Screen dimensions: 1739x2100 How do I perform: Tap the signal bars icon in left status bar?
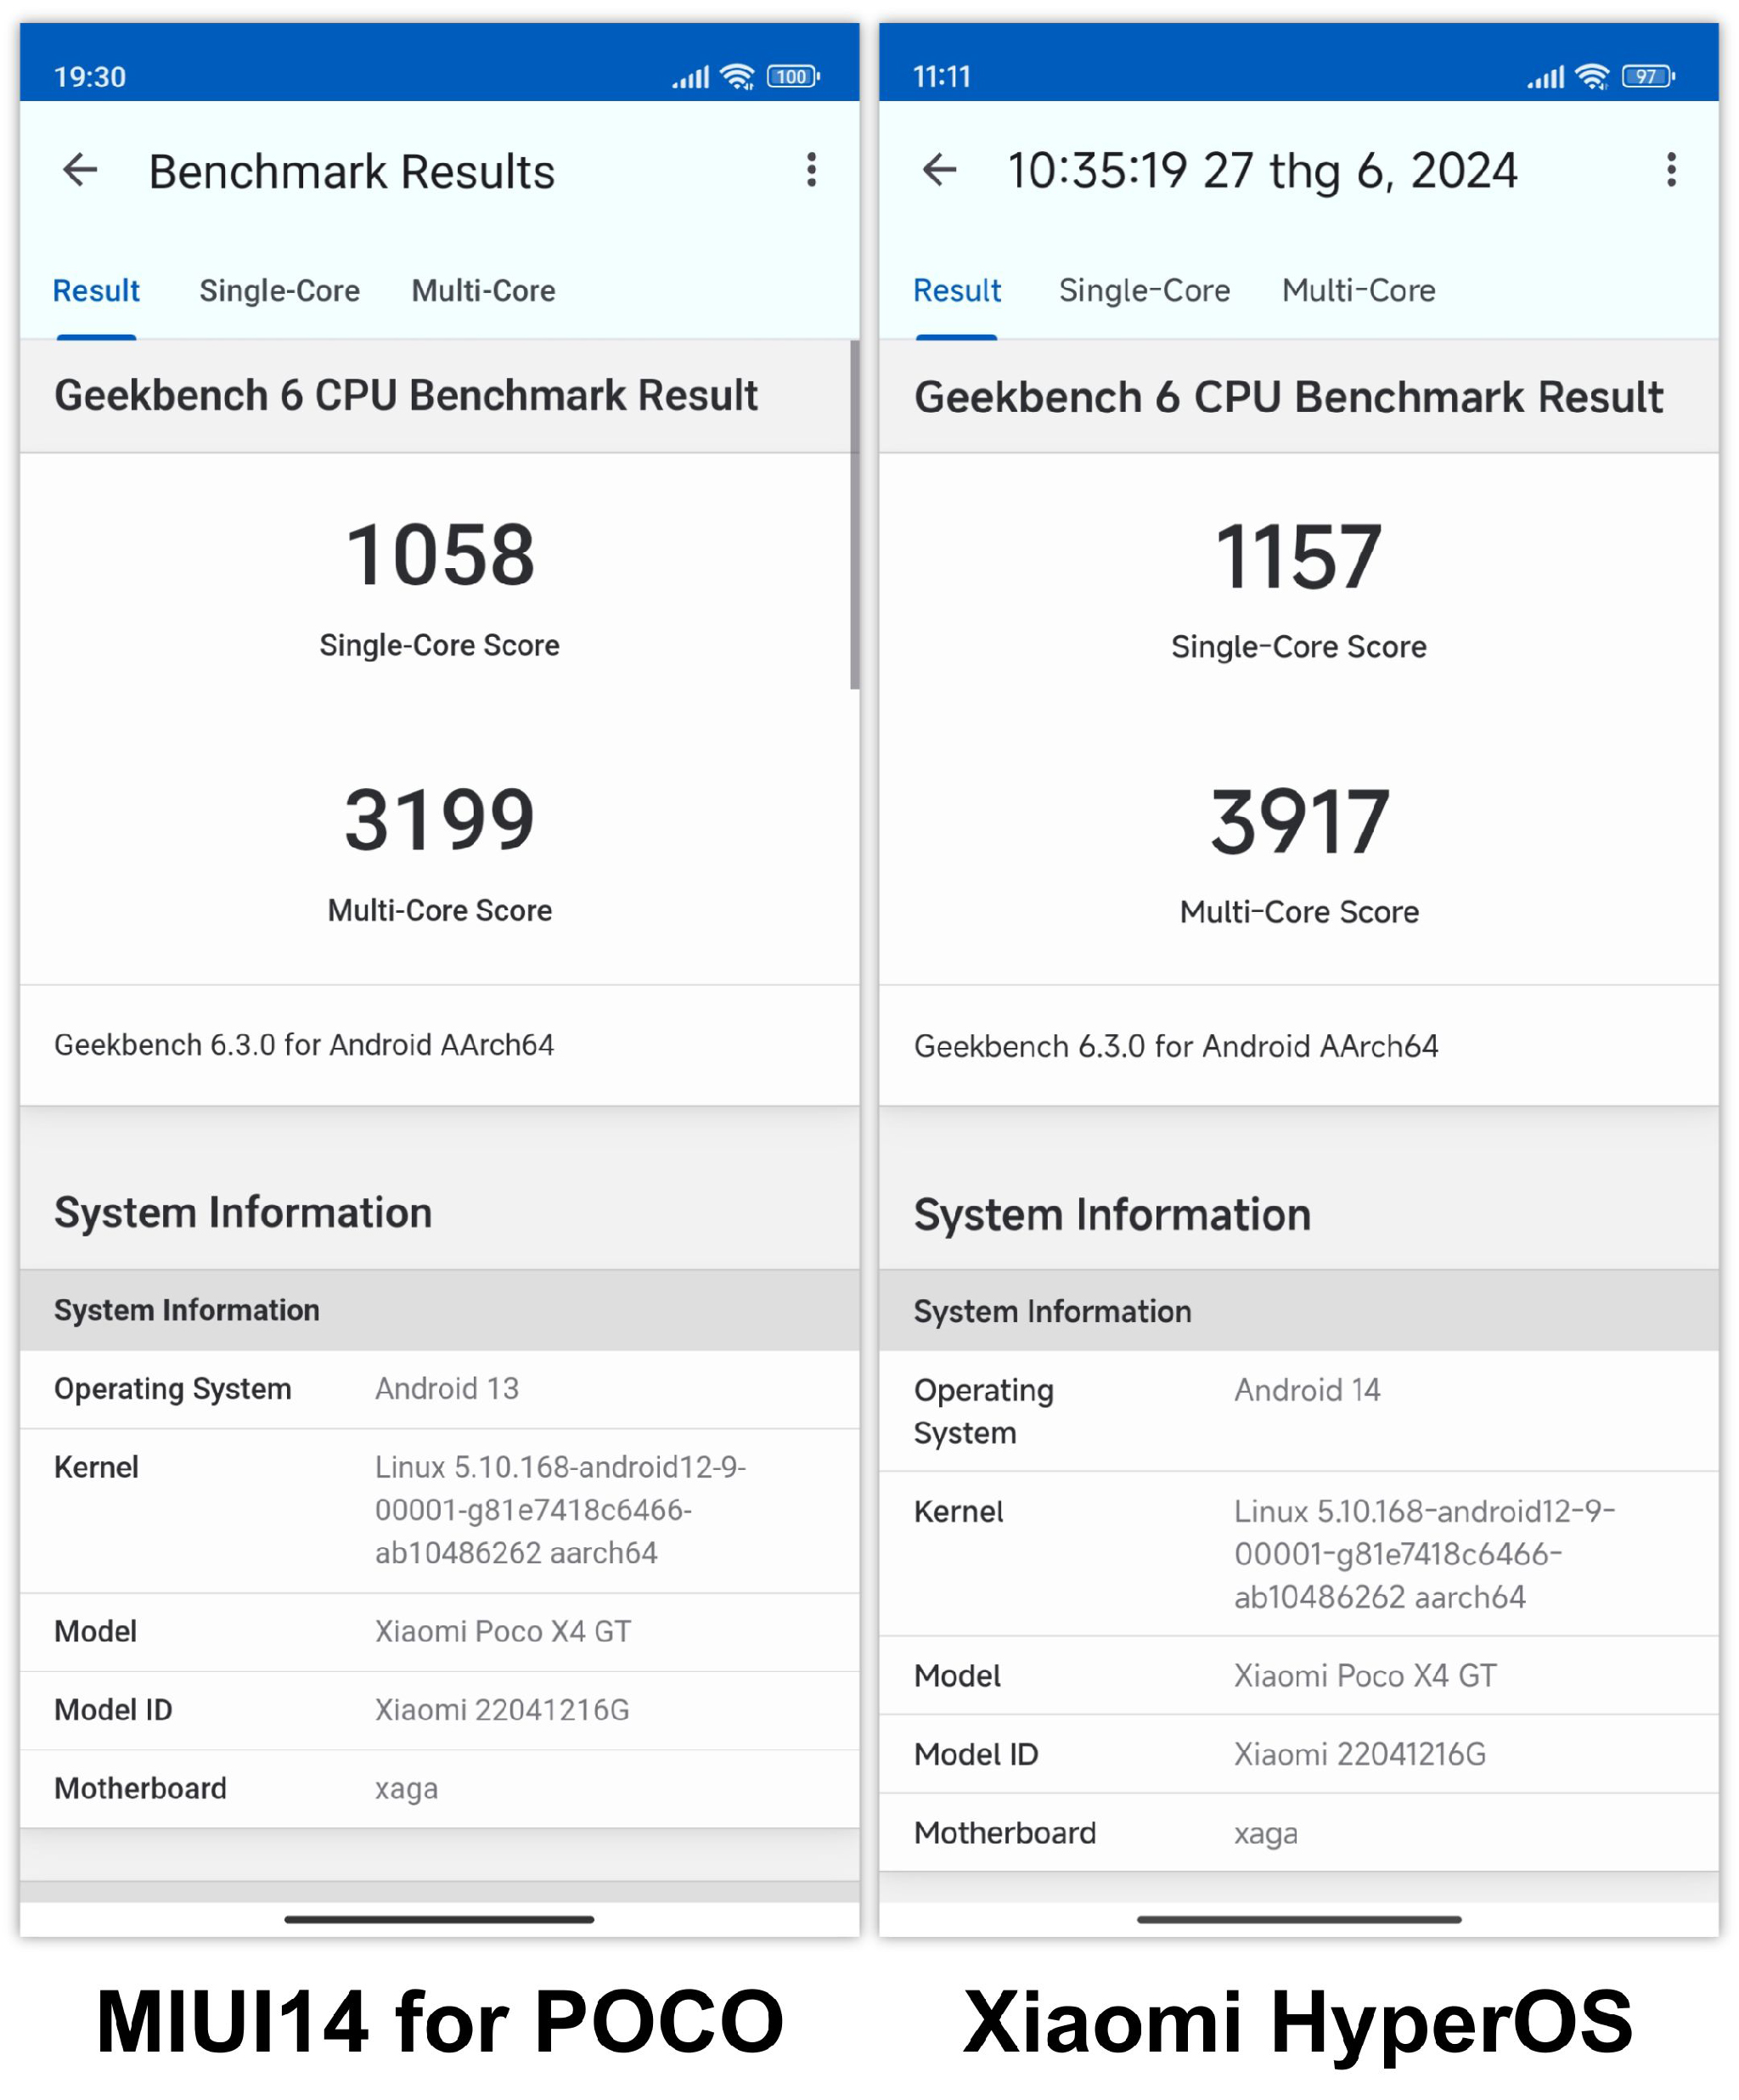(690, 77)
